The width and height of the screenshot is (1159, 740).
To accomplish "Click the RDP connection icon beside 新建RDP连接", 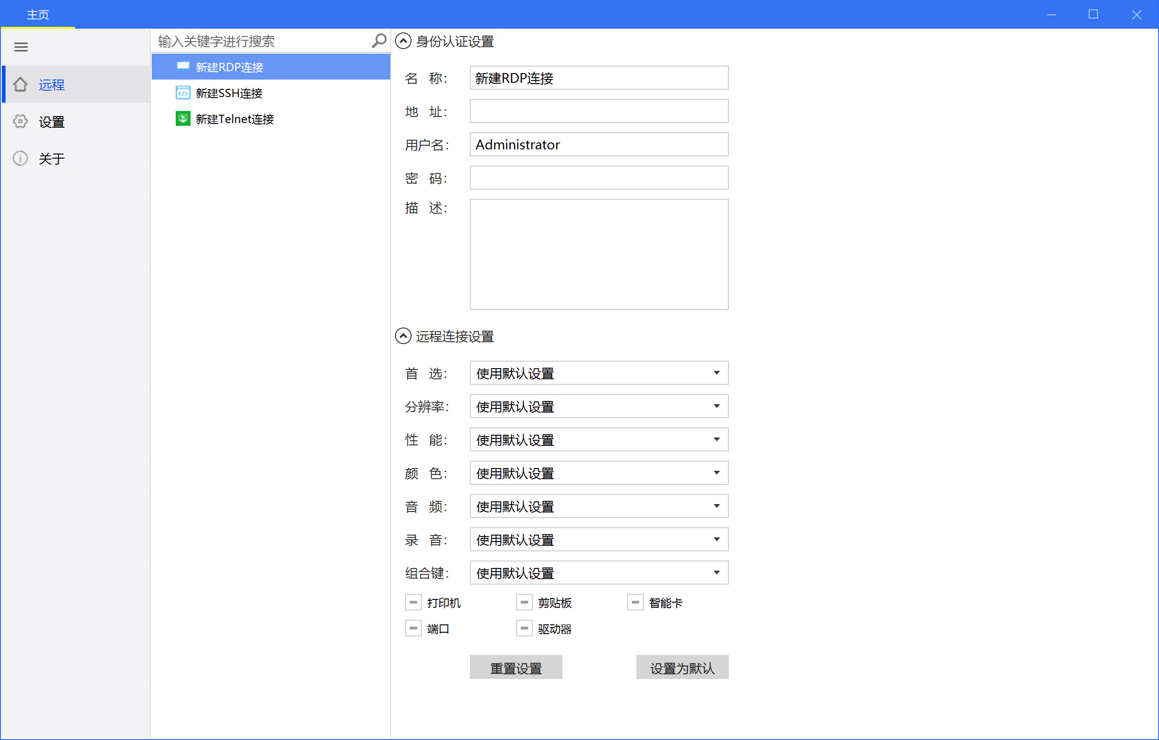I will [183, 66].
